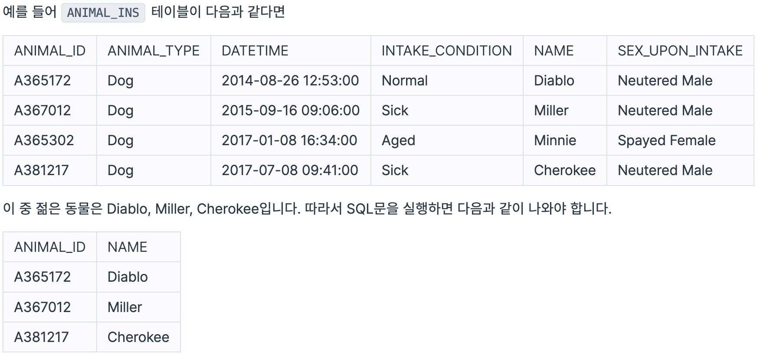Image resolution: width=760 pixels, height=358 pixels.
Task: Click A381217 in the result table
Action: point(50,337)
